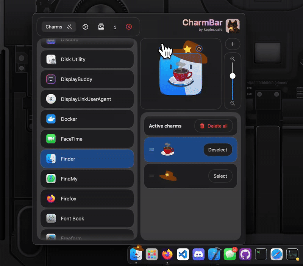Click the Disk Utility icon
This screenshot has width=303, height=266.
[x=51, y=60]
